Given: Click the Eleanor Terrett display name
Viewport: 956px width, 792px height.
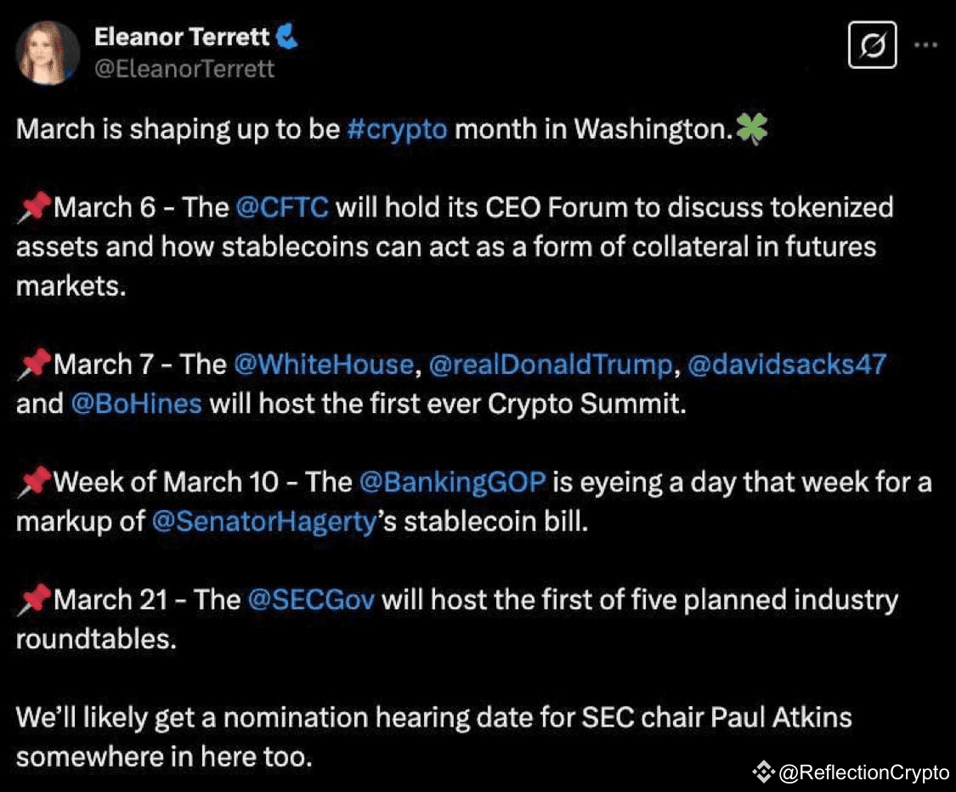Looking at the screenshot, I should click(182, 37).
